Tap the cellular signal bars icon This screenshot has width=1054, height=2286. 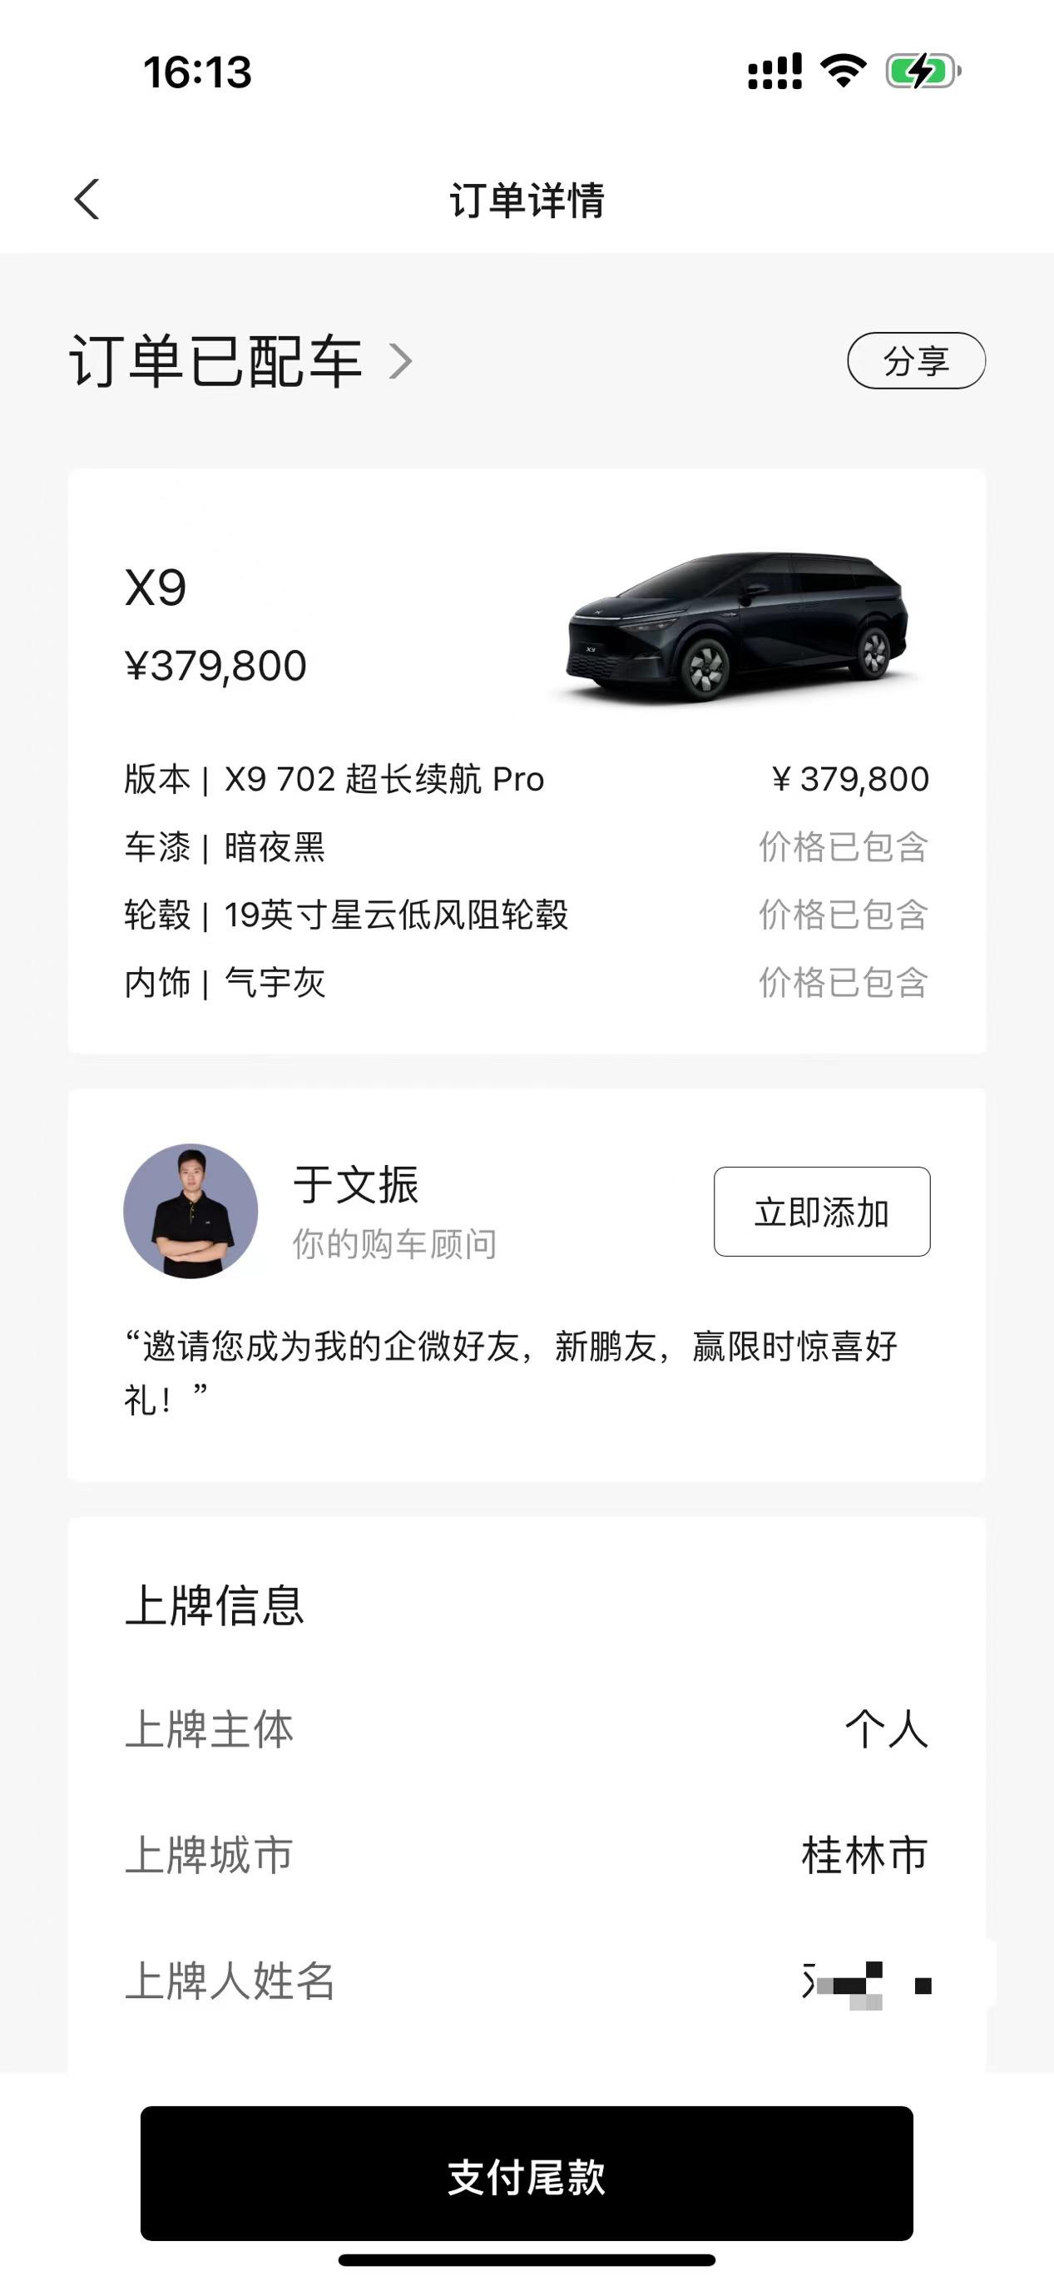click(774, 71)
